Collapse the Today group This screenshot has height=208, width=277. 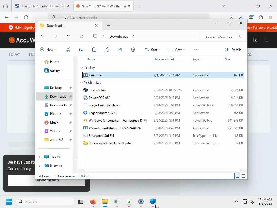pos(81,67)
